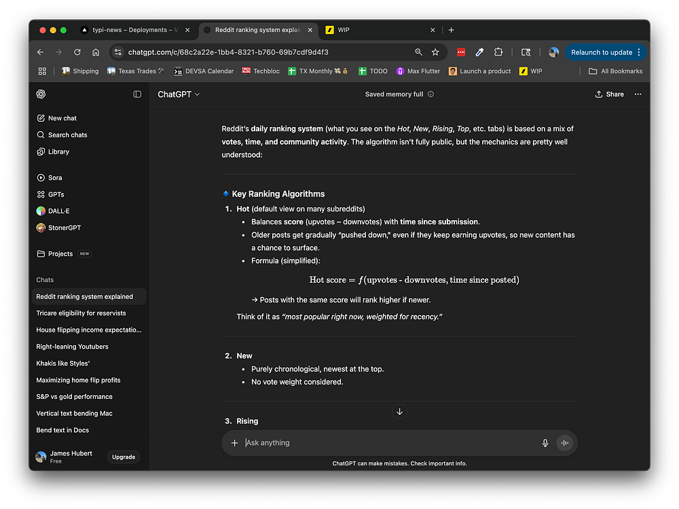Screen dimensions: 679x509
Task: Click the Share button
Action: pyautogui.click(x=609, y=94)
